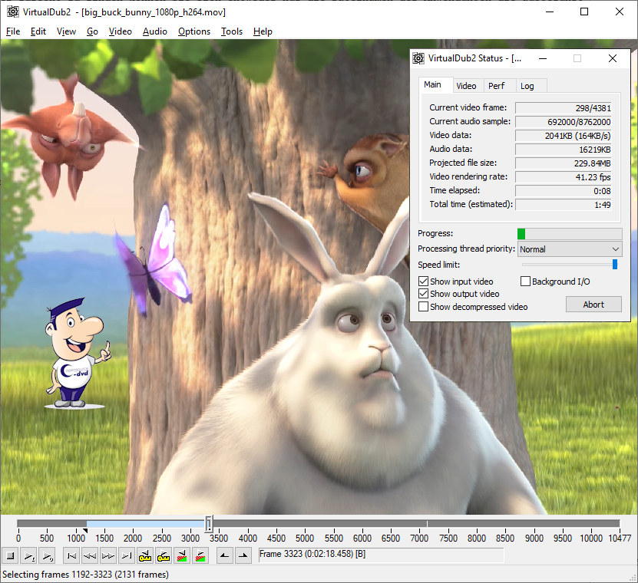
Task: Step backward one frame
Action: click(90, 555)
